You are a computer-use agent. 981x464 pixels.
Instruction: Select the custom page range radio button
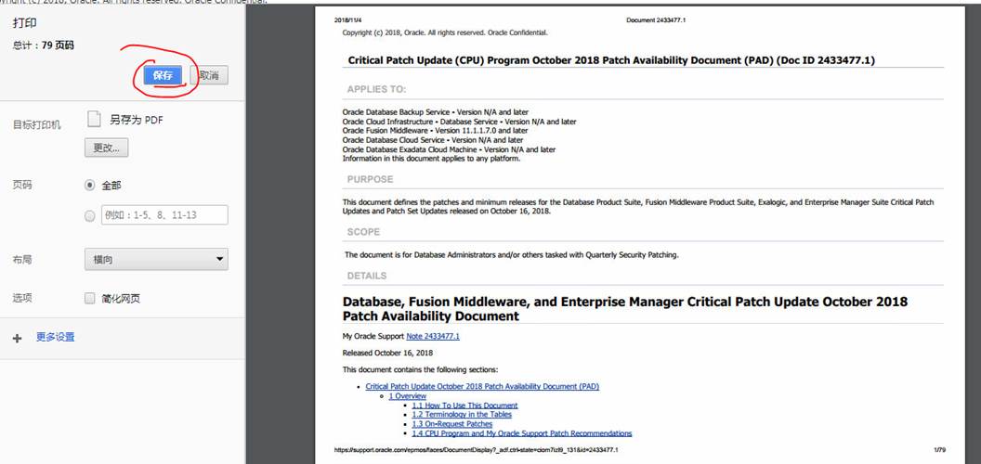89,215
